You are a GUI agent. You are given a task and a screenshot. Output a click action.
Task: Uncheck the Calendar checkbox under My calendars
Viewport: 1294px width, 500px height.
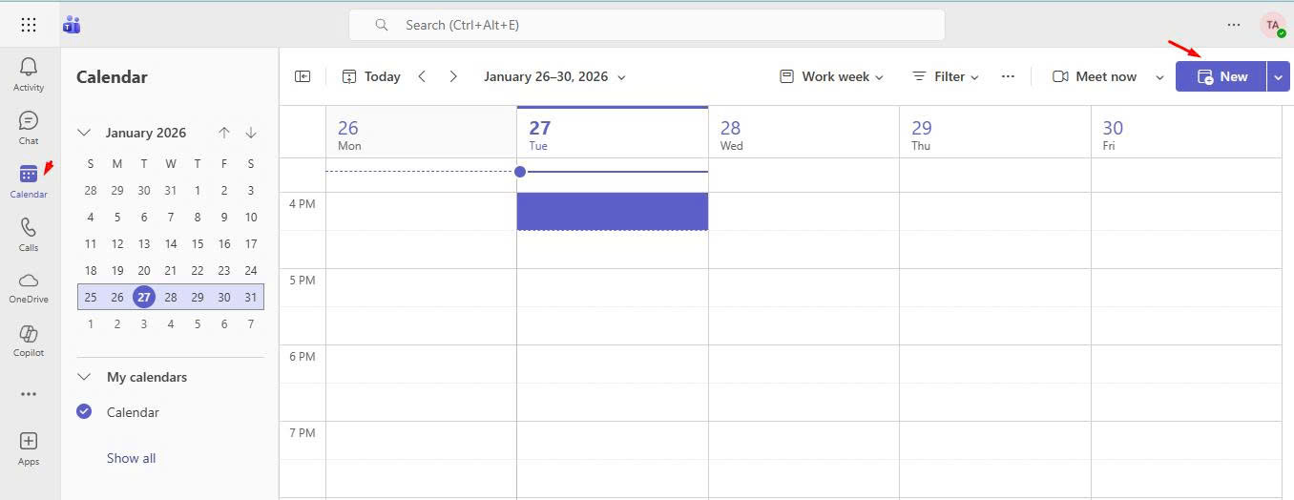[x=84, y=412]
